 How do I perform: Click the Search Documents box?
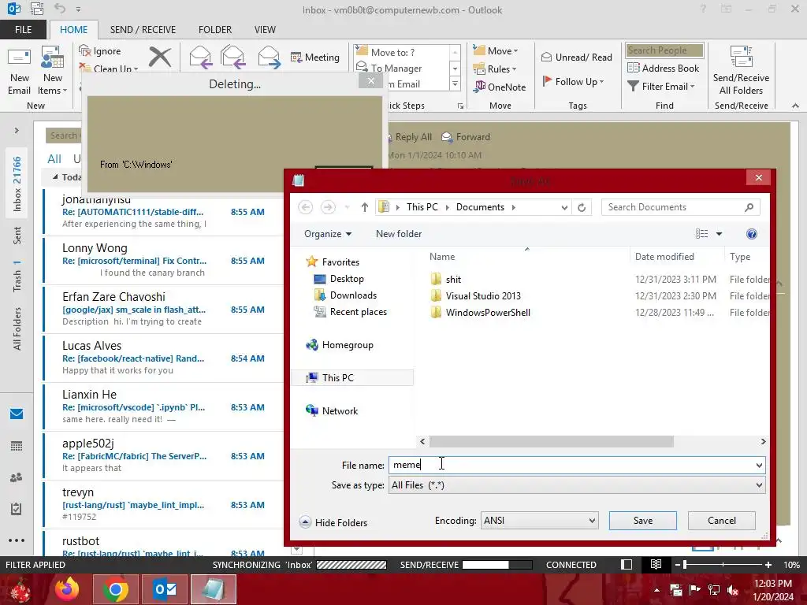pyautogui.click(x=680, y=207)
